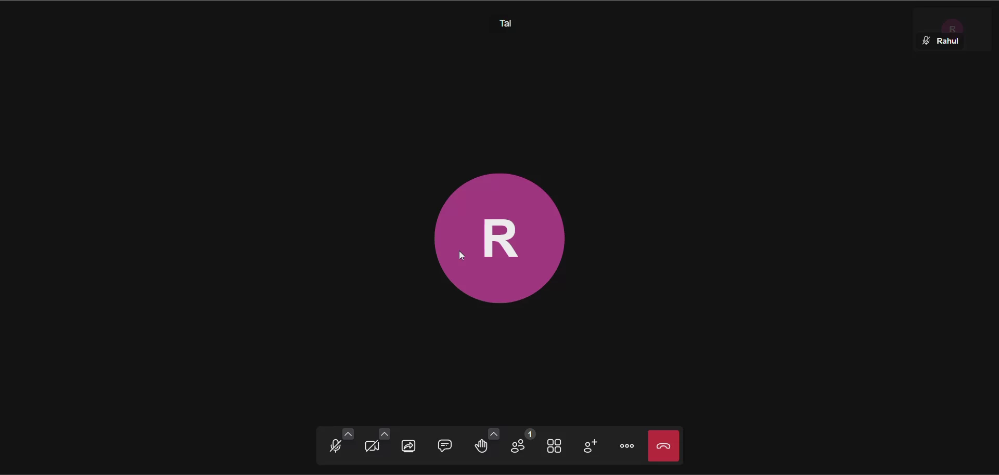Unmute the microphone in the call toolbar
The height and width of the screenshot is (475, 999).
pyautogui.click(x=336, y=447)
